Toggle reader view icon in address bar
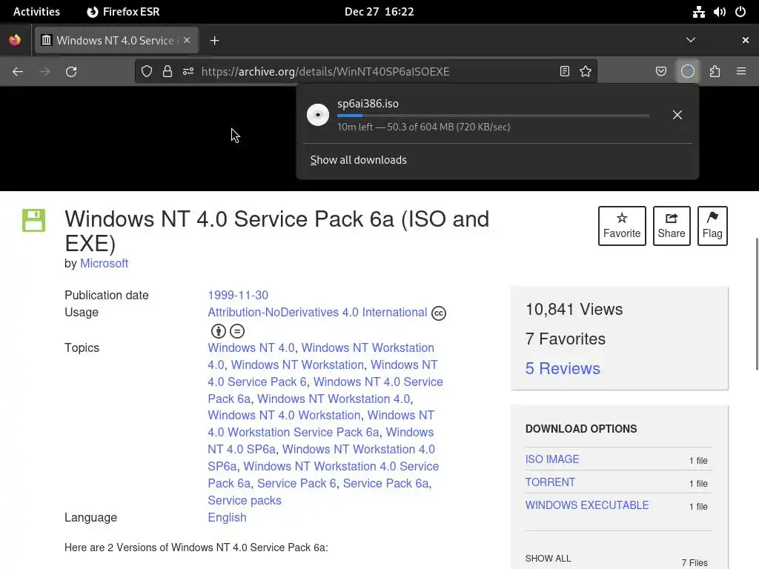The width and height of the screenshot is (759, 569). [x=565, y=72]
